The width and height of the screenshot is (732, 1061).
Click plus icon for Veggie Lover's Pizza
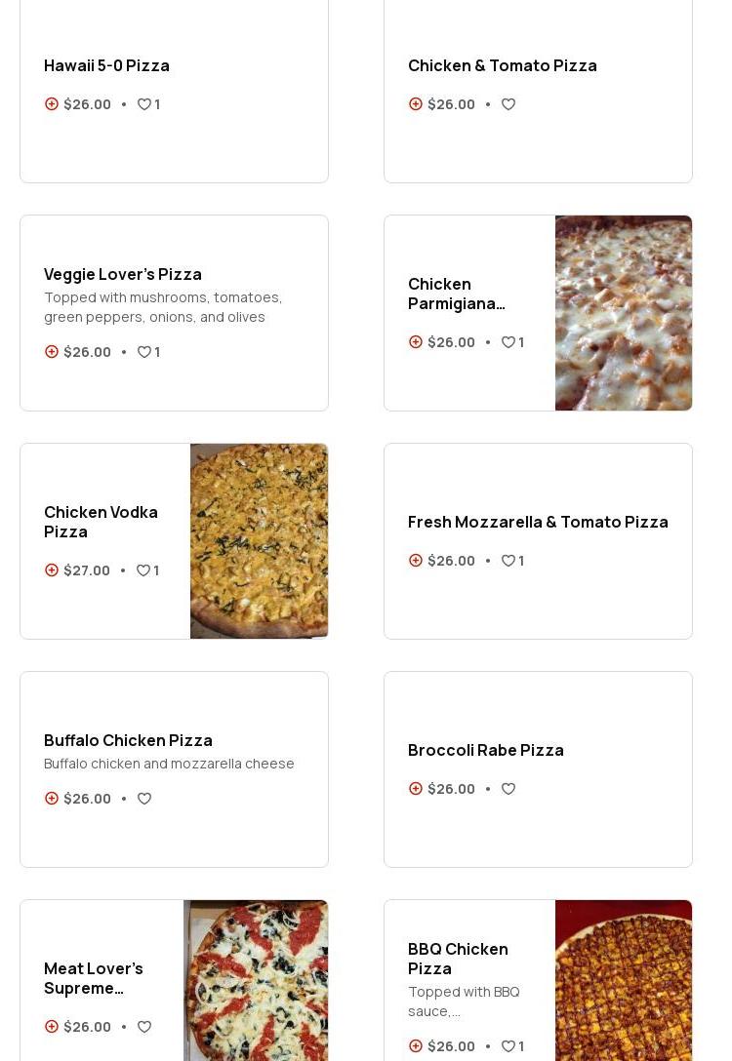52,352
